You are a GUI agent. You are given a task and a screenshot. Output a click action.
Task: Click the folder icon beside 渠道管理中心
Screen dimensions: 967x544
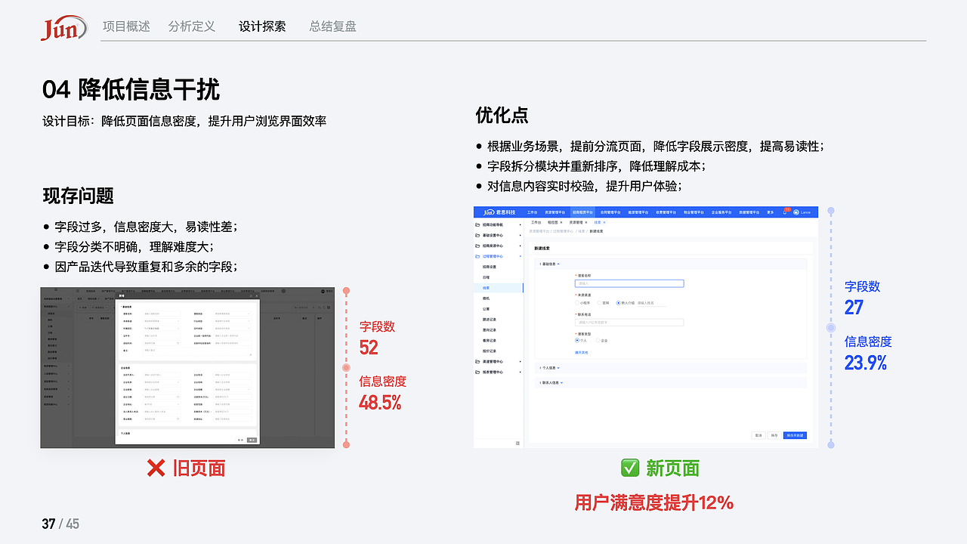477,361
